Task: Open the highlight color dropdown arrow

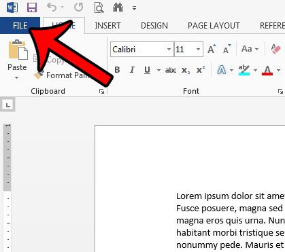Action: (x=255, y=71)
